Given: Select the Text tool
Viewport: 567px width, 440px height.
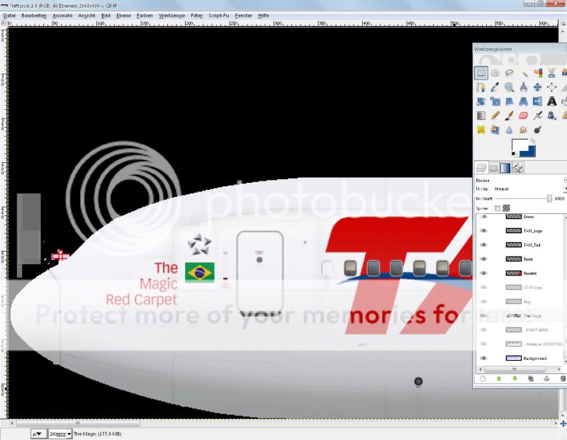Looking at the screenshot, I should [551, 101].
